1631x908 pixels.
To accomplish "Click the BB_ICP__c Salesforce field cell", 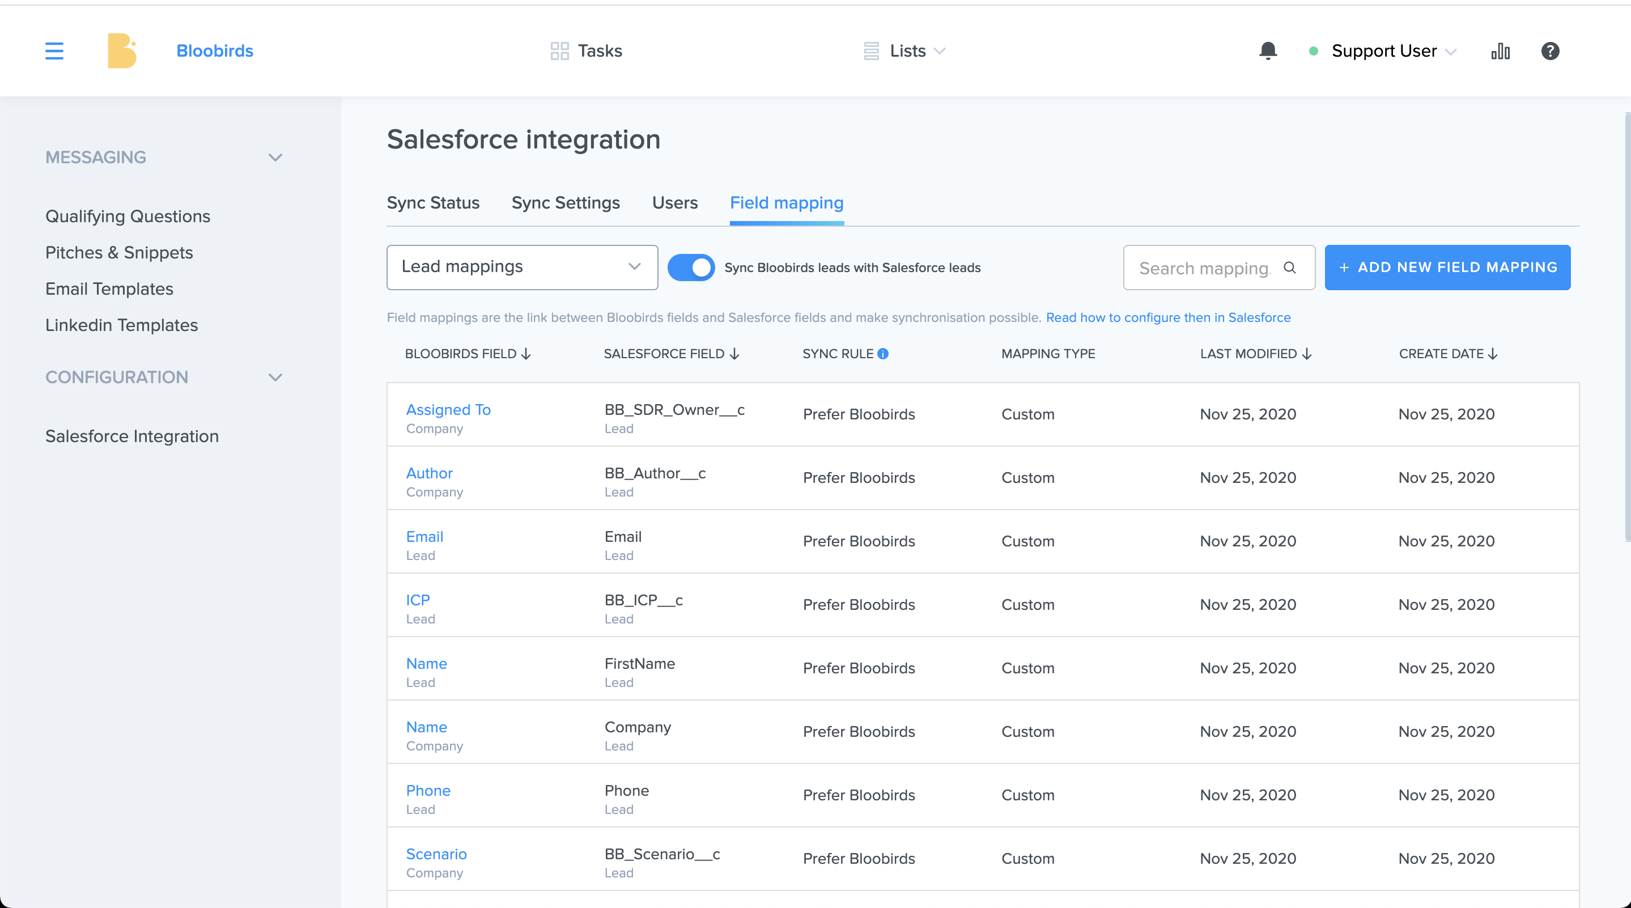I will (x=643, y=600).
